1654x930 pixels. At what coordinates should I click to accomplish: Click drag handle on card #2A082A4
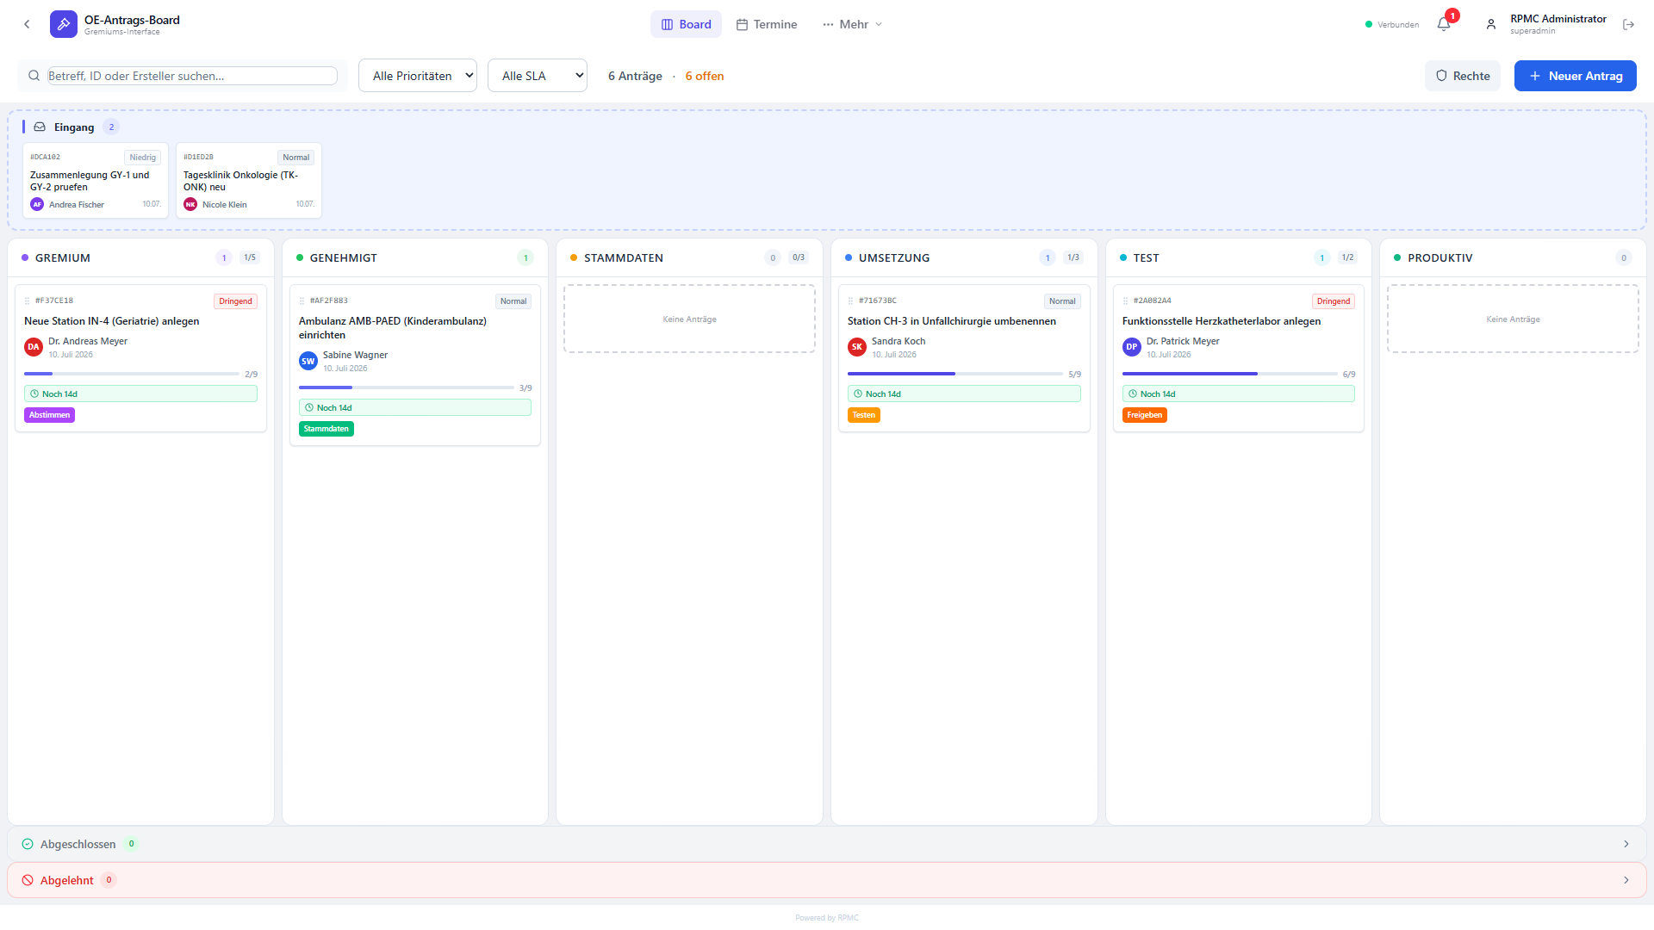pyautogui.click(x=1125, y=301)
